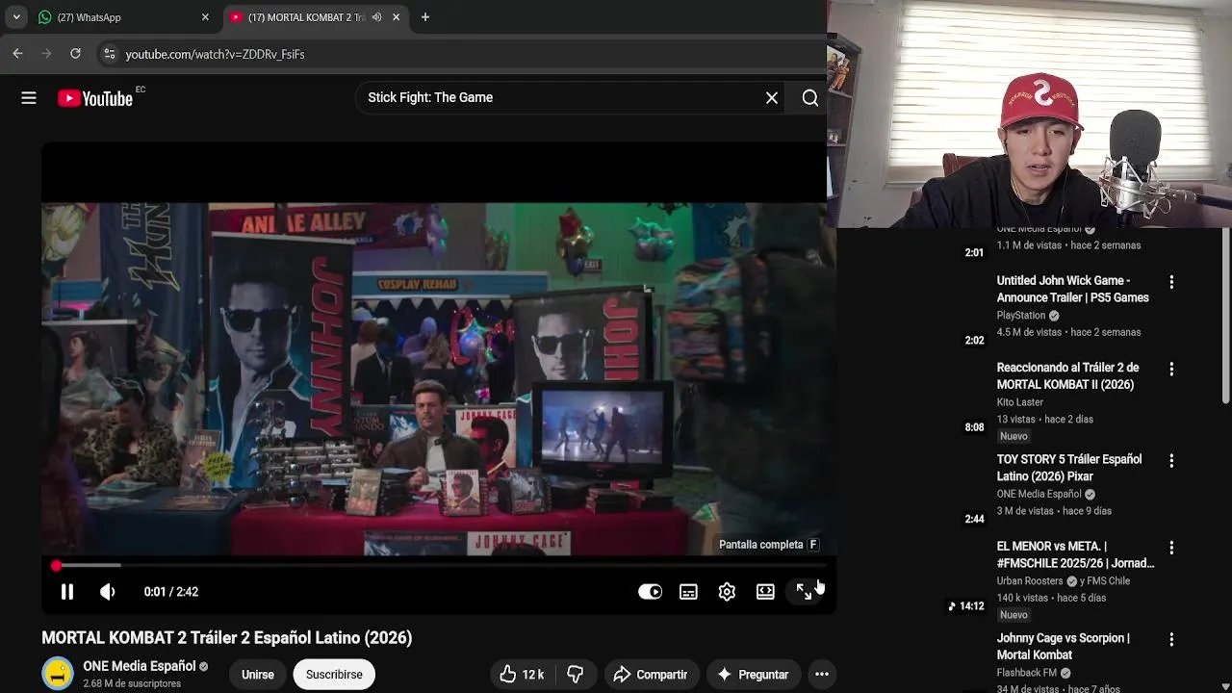Click the page vertical scrollbar
The image size is (1232, 693).
point(1226,318)
